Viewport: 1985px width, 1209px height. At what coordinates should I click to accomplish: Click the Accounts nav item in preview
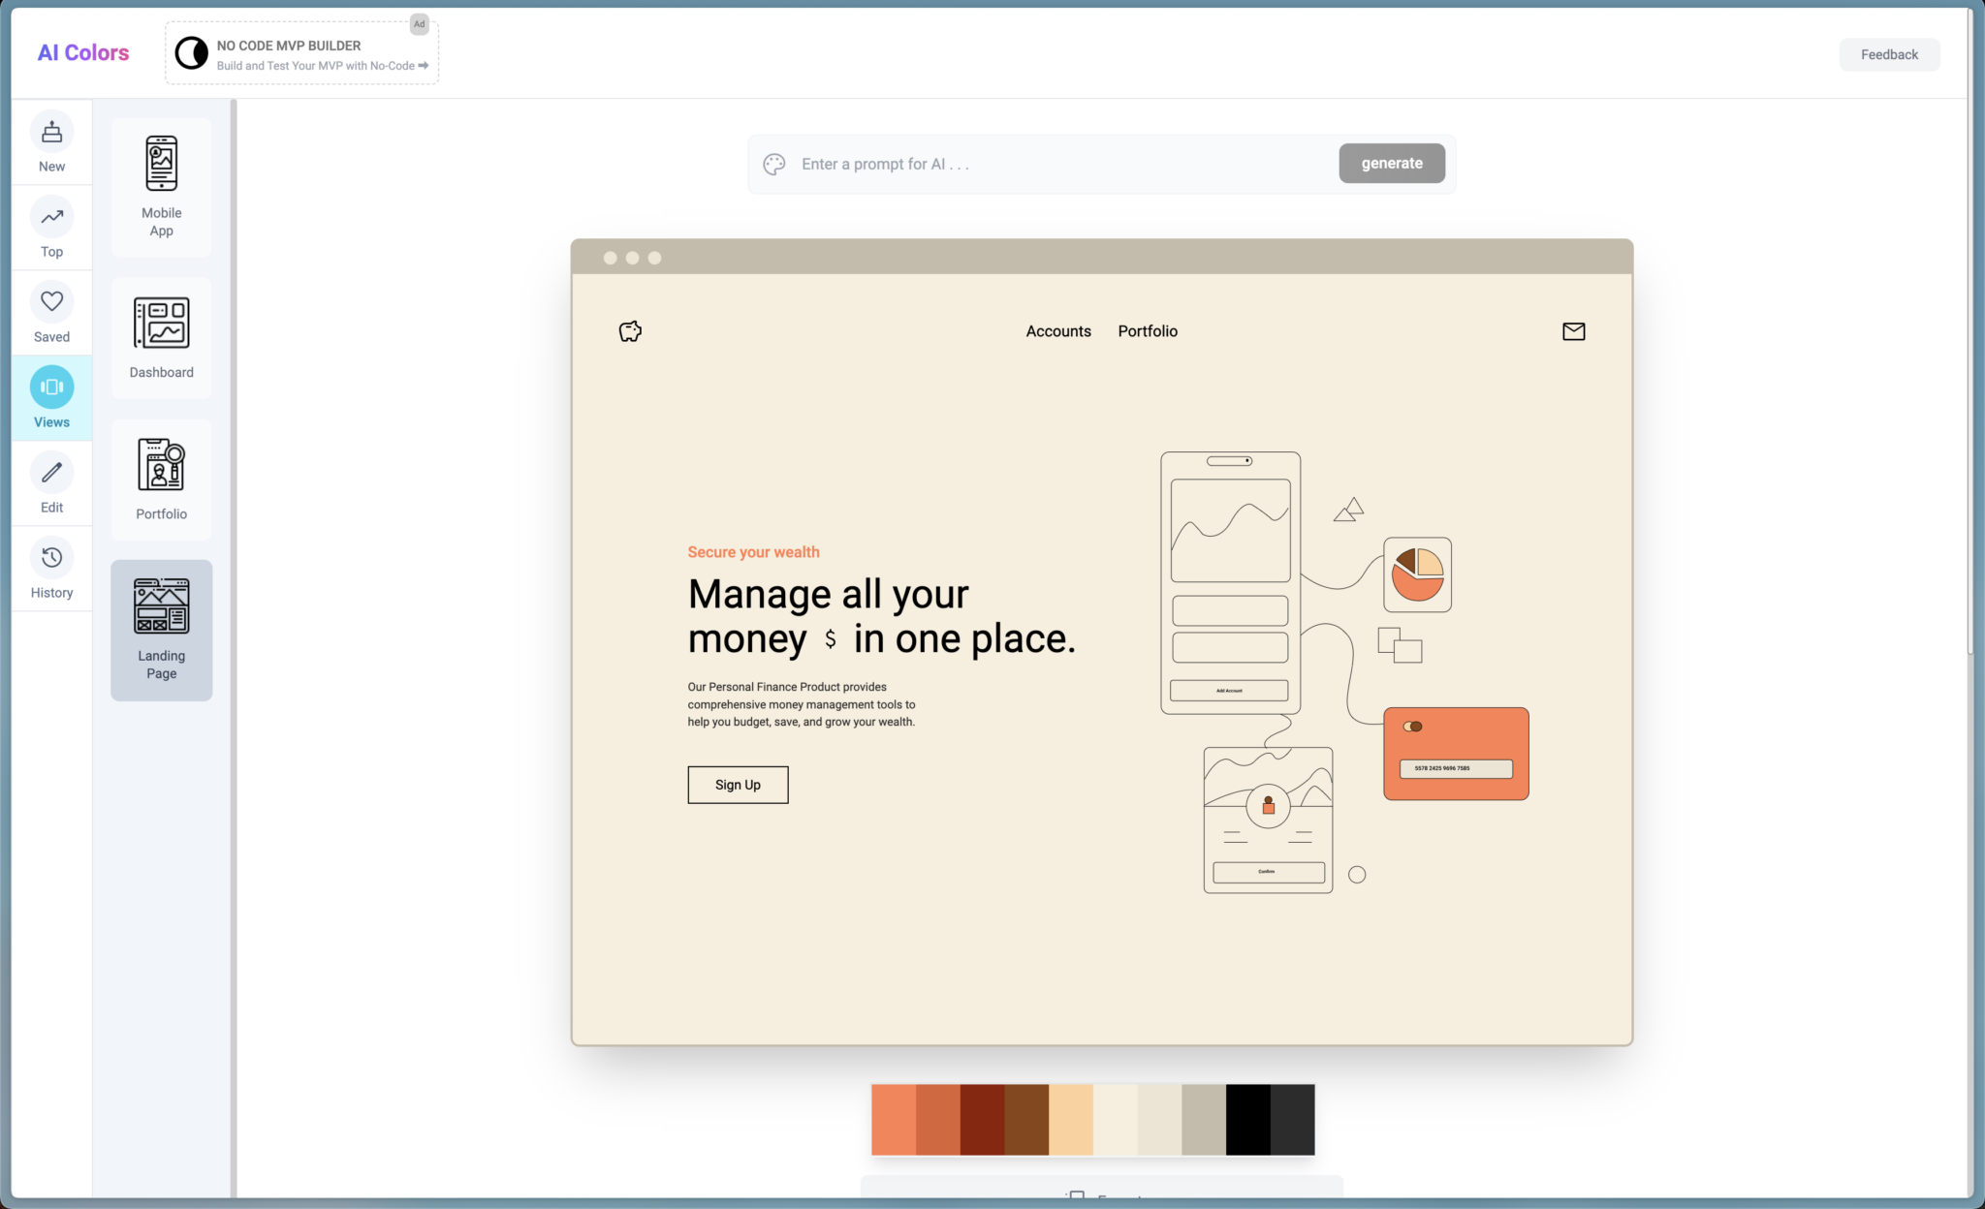(1057, 331)
